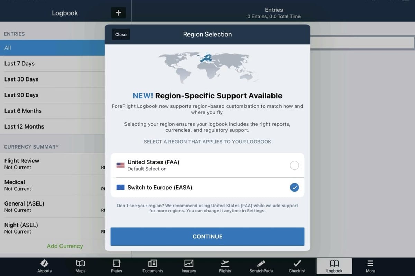Tap the blue checkmark next to EASA

pos(294,187)
